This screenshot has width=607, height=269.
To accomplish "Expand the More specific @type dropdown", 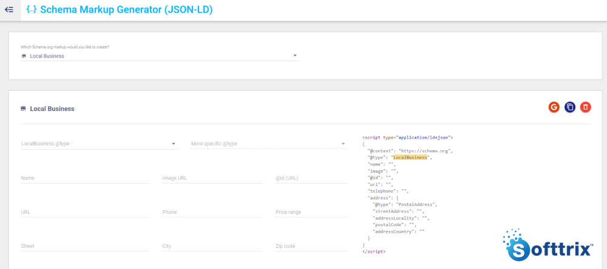I will [x=268, y=144].
